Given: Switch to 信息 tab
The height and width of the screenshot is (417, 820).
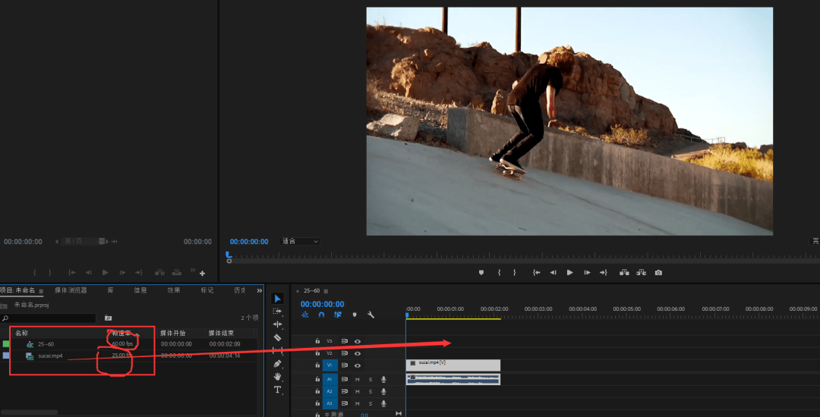Looking at the screenshot, I should (x=140, y=290).
